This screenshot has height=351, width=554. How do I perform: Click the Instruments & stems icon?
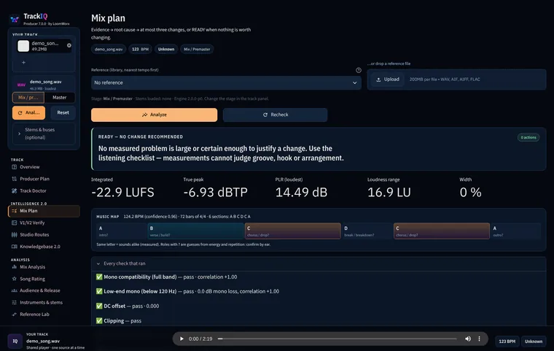coord(14,303)
